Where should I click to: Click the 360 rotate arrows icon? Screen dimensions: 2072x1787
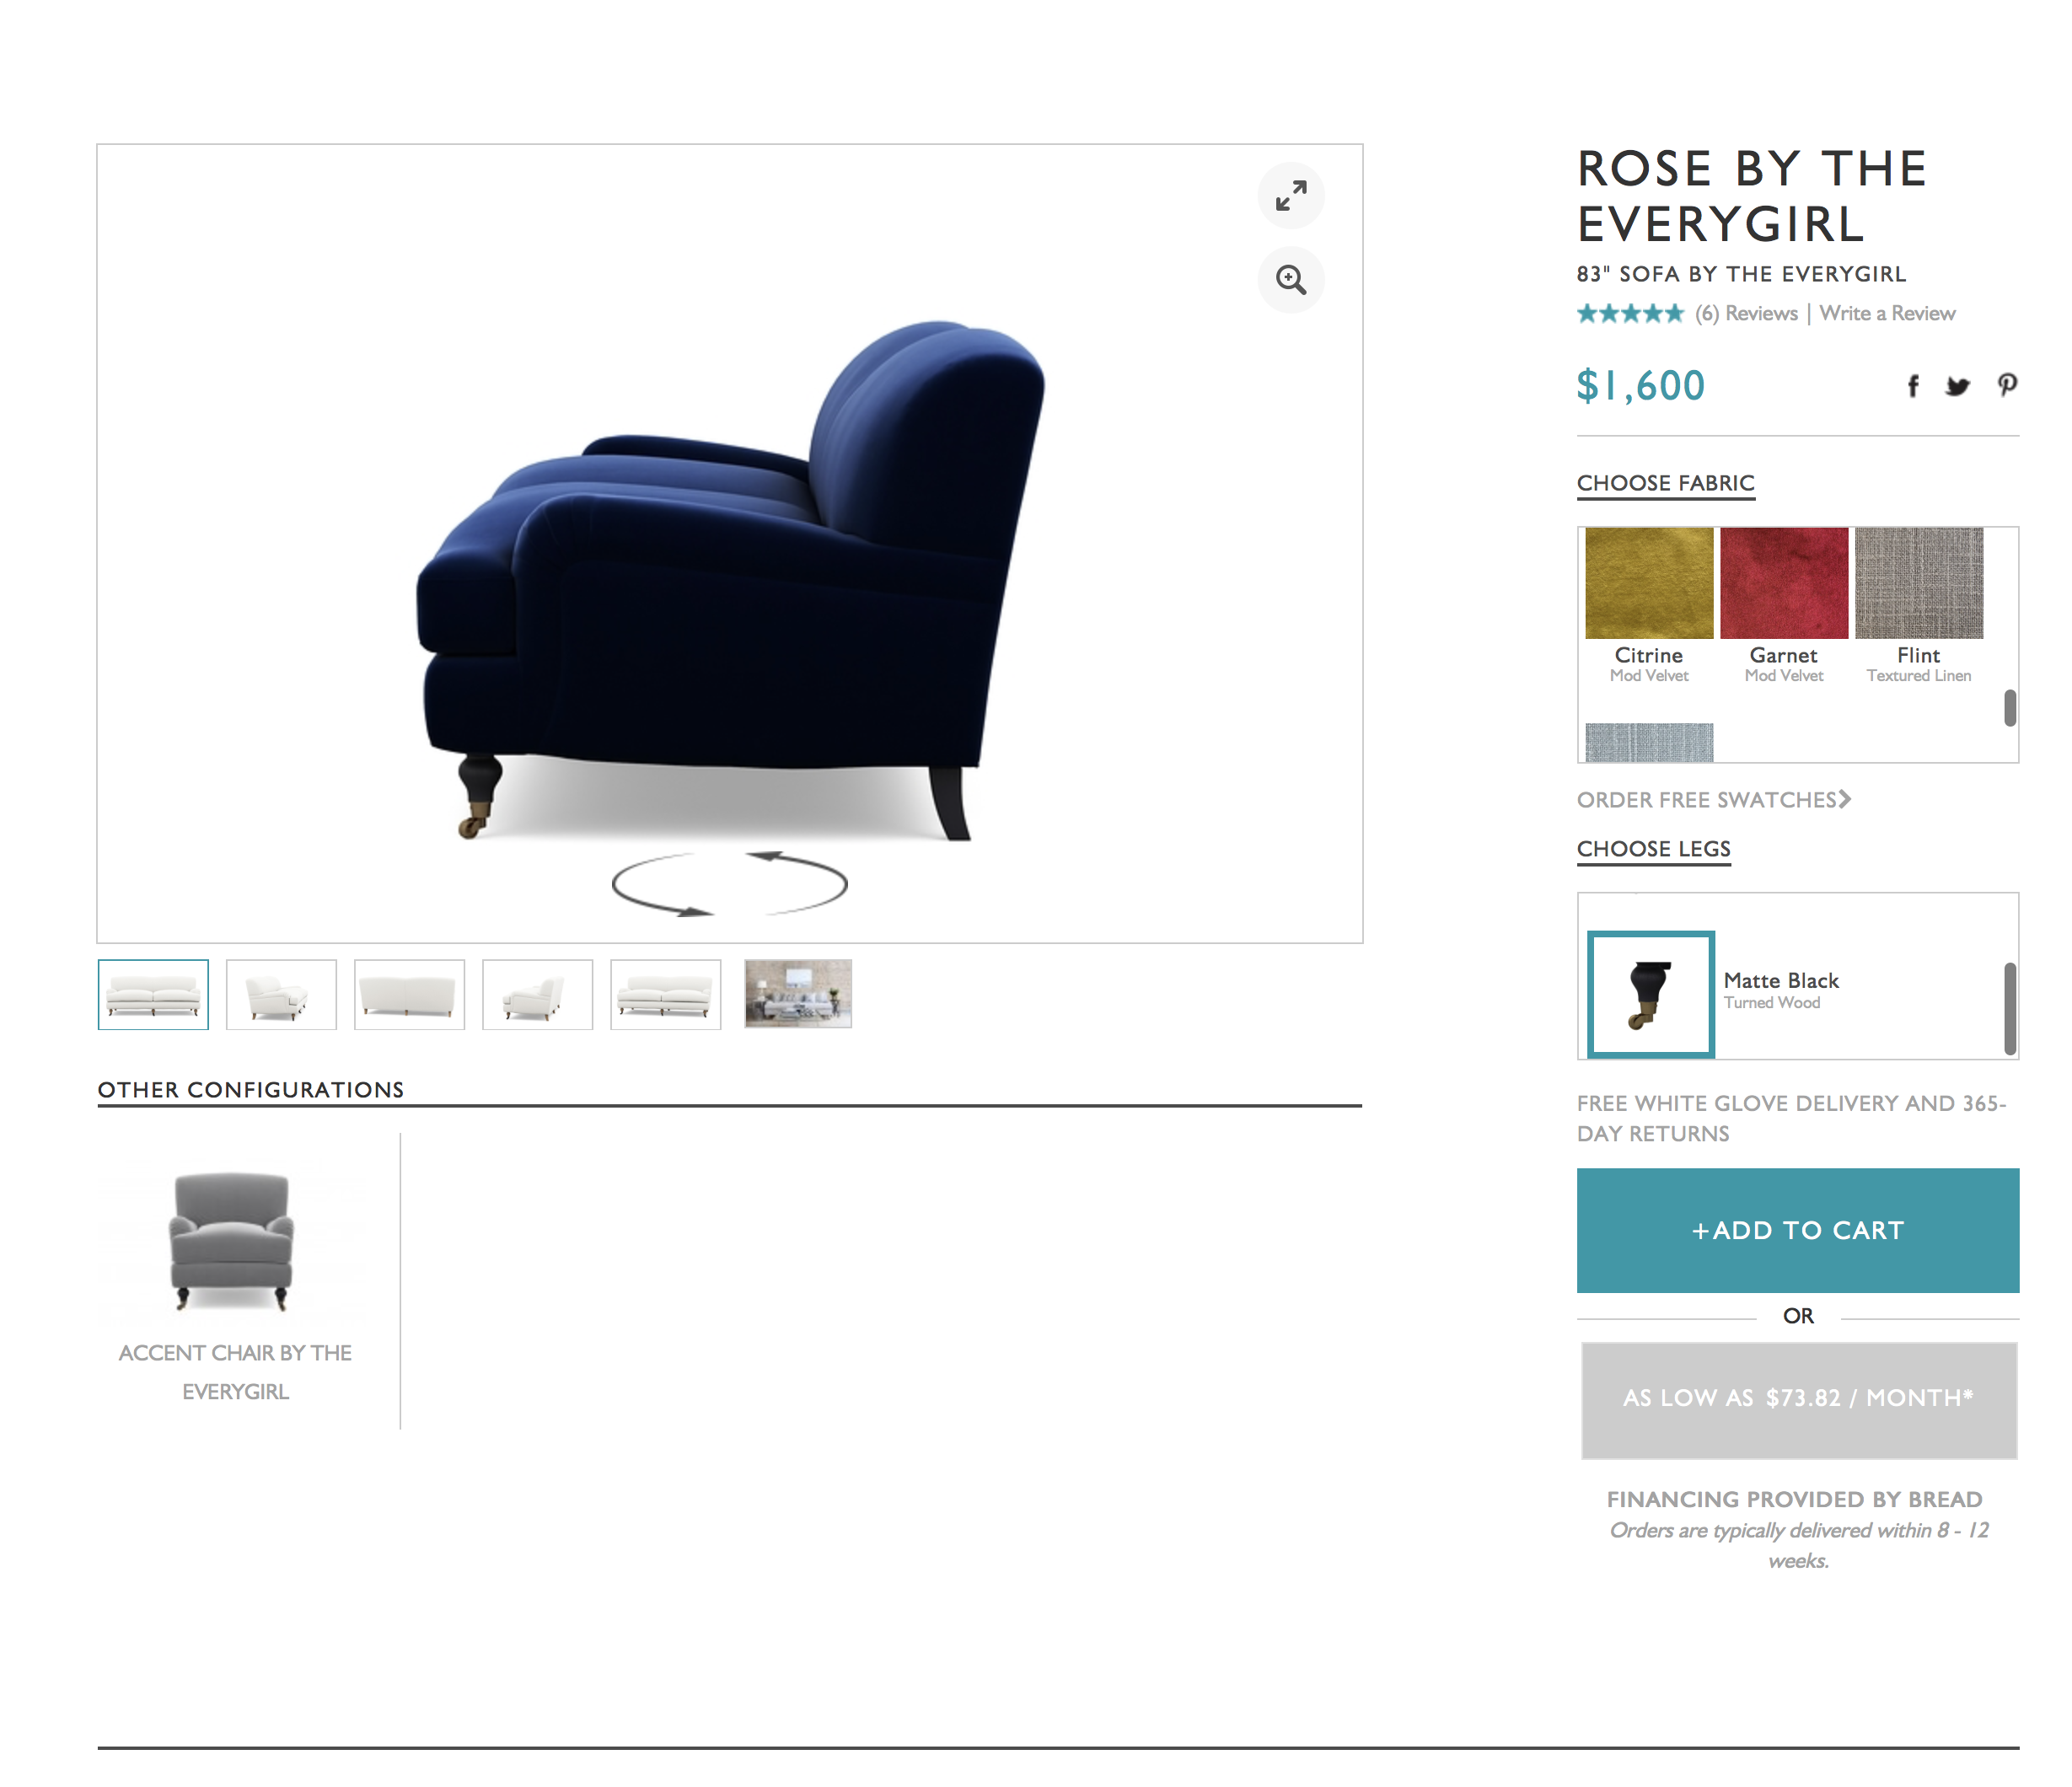click(x=730, y=884)
